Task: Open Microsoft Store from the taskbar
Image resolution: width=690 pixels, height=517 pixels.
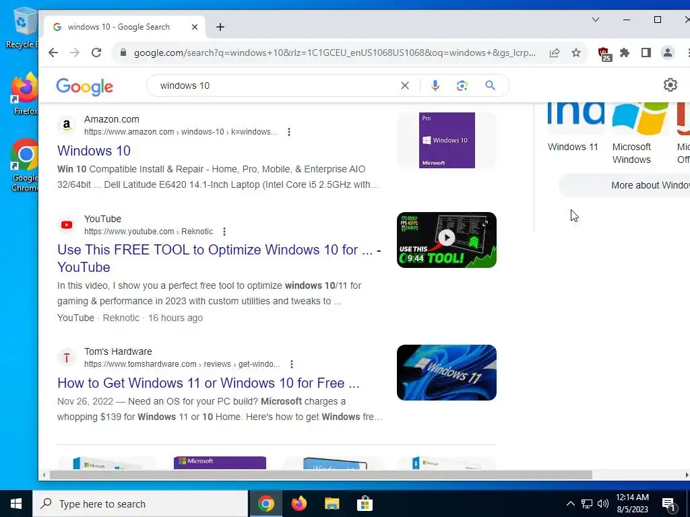Action: [x=365, y=504]
